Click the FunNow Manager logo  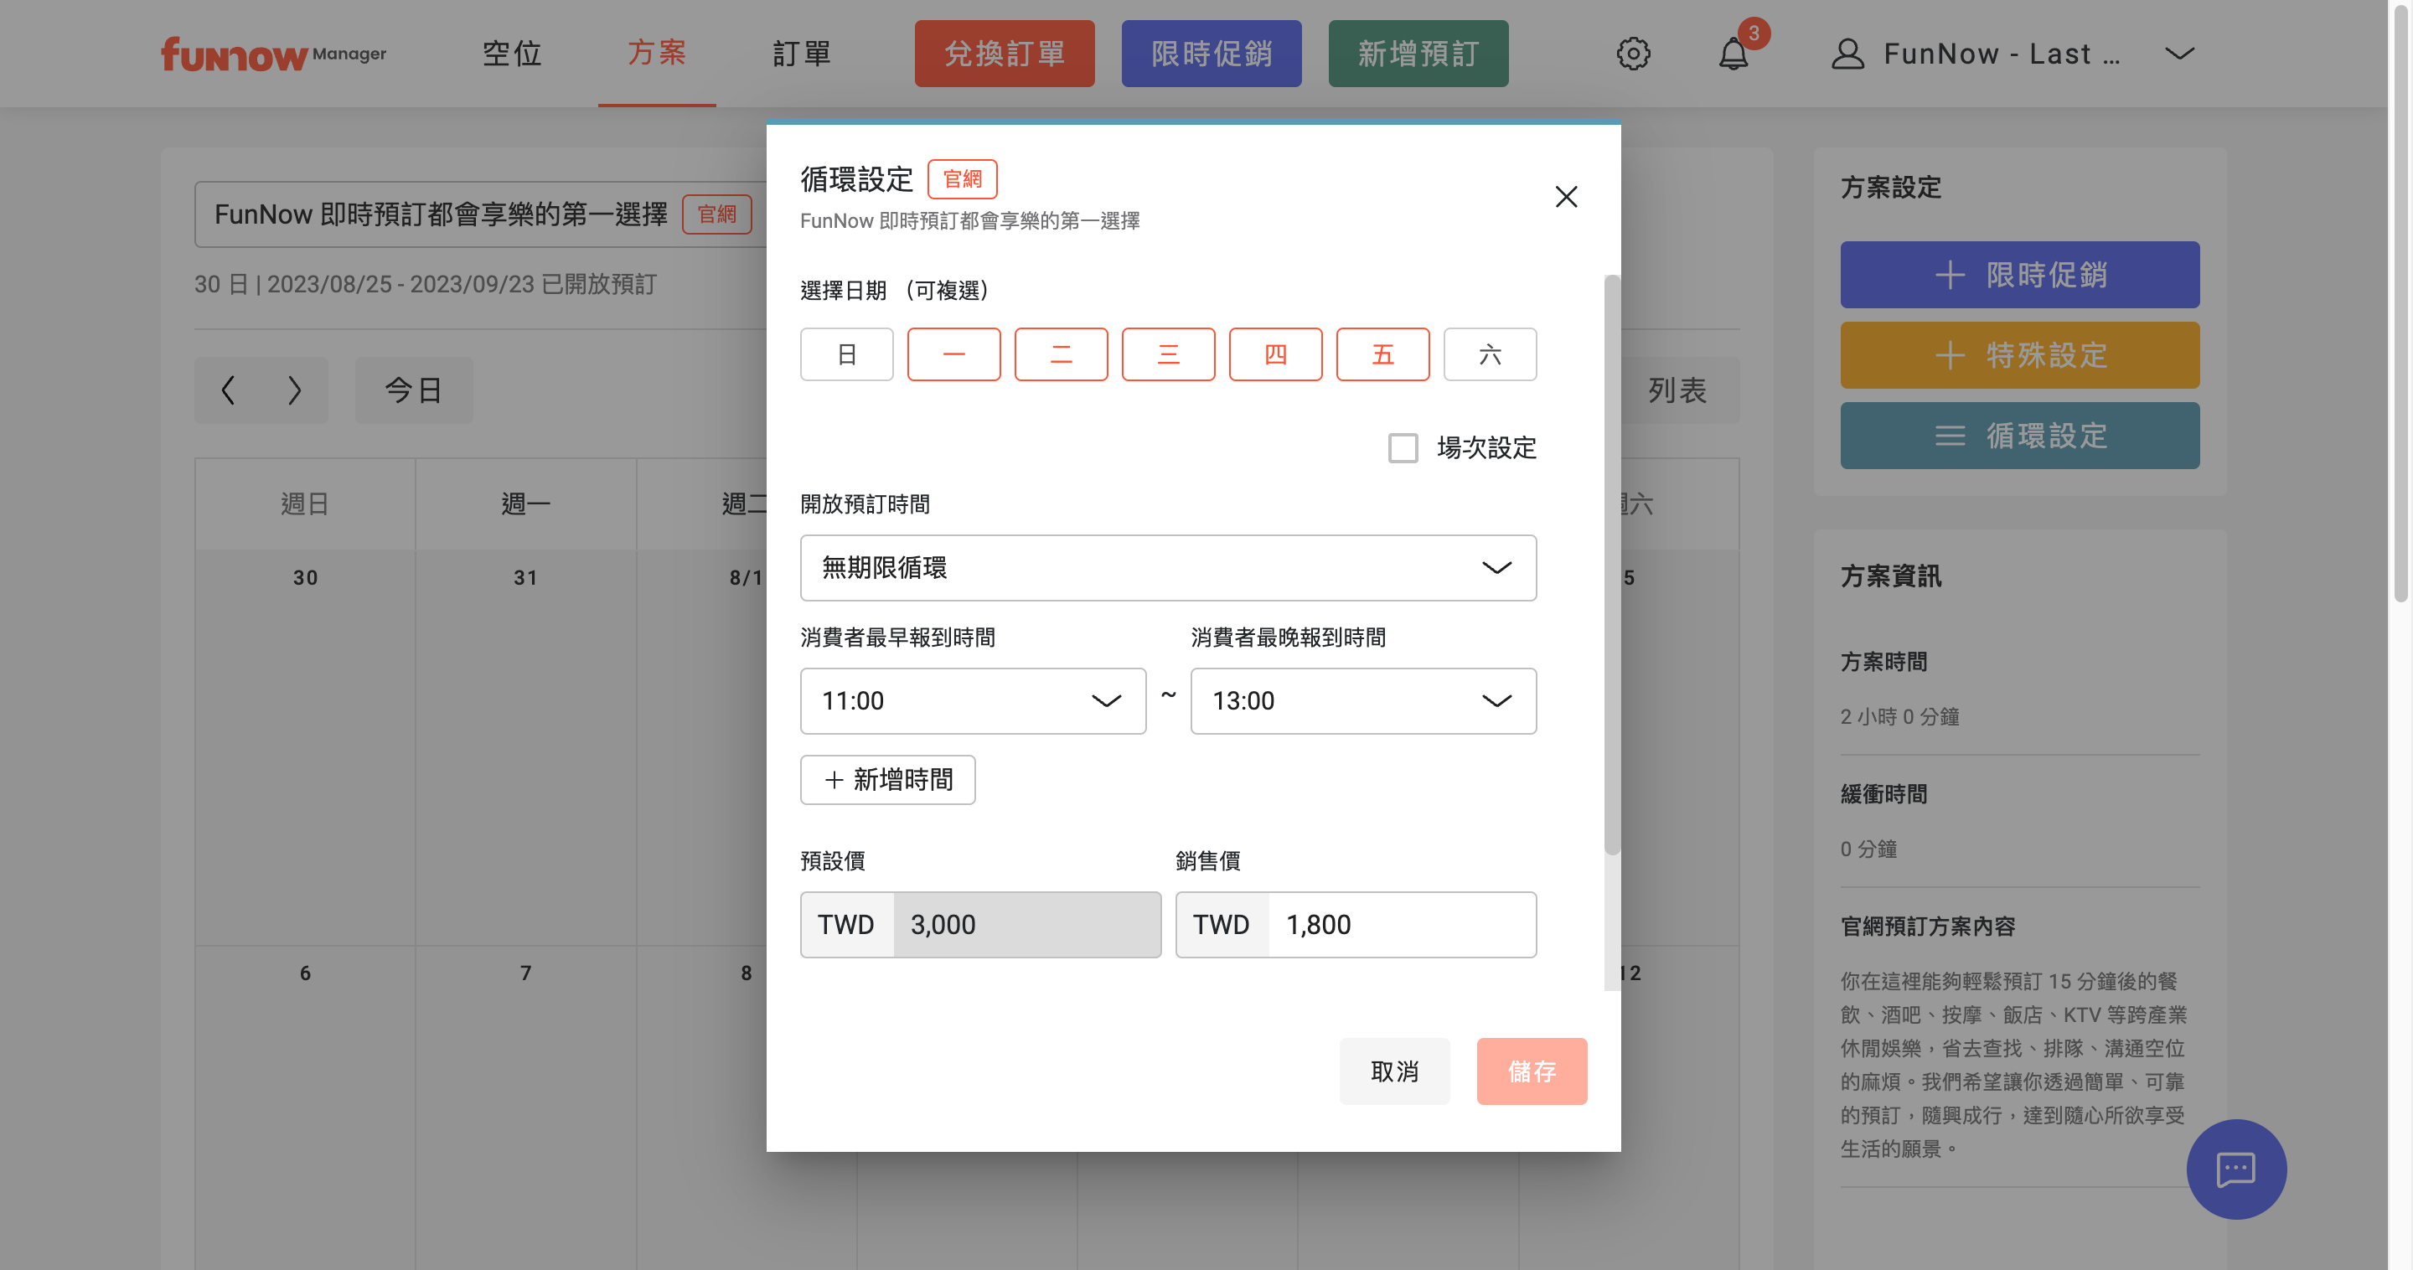(x=272, y=54)
